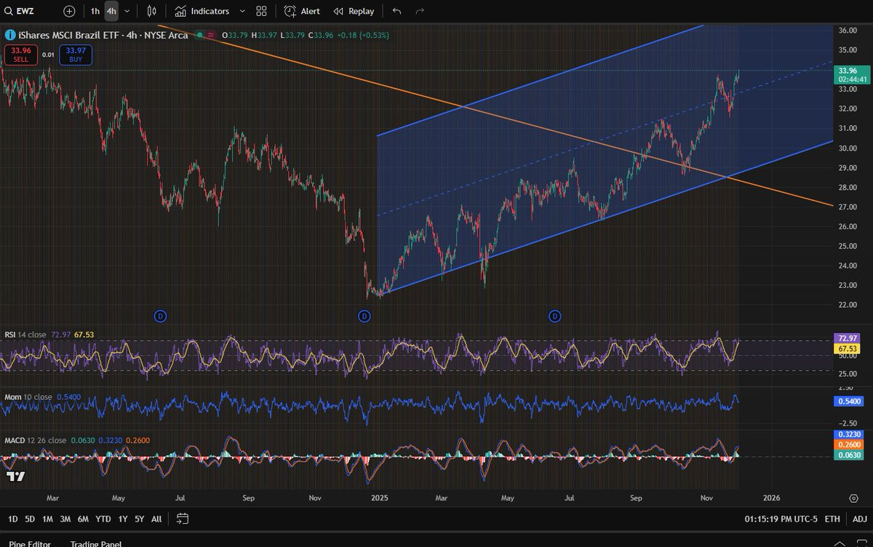Open the Pine Editor tab
Screen dimensions: 873x547
tap(30, 543)
